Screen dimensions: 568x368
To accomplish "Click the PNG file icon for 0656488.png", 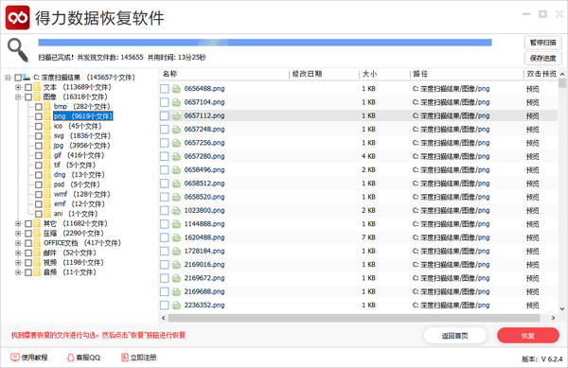I will (176, 89).
